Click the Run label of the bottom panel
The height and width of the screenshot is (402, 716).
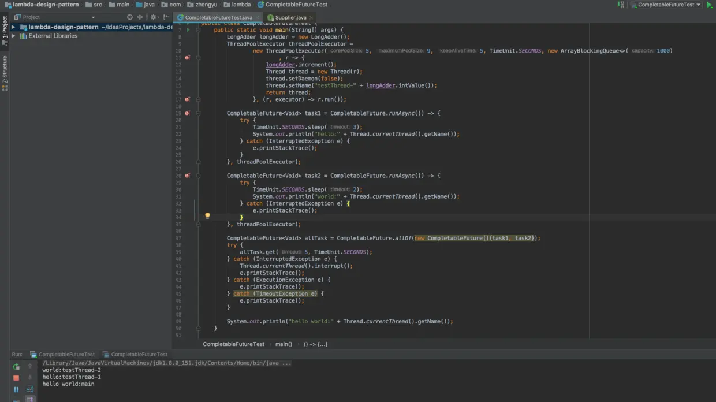pyautogui.click(x=17, y=355)
